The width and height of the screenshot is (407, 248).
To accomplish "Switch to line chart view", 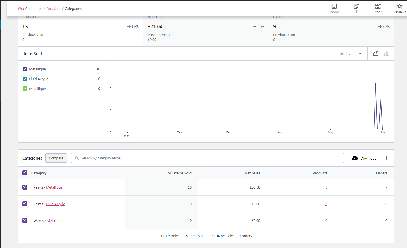I will (x=375, y=53).
